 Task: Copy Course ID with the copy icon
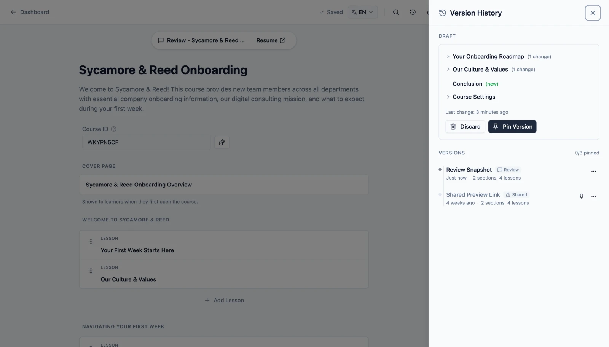click(222, 142)
